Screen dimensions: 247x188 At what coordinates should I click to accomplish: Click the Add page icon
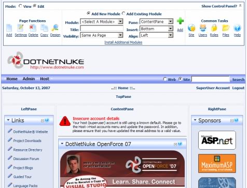click(9, 28)
